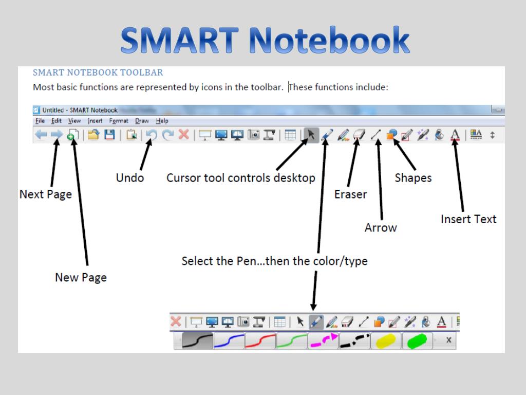Viewport: 526px width, 395px height.
Task: Click Eraser above pen styles
Action: coord(347,322)
